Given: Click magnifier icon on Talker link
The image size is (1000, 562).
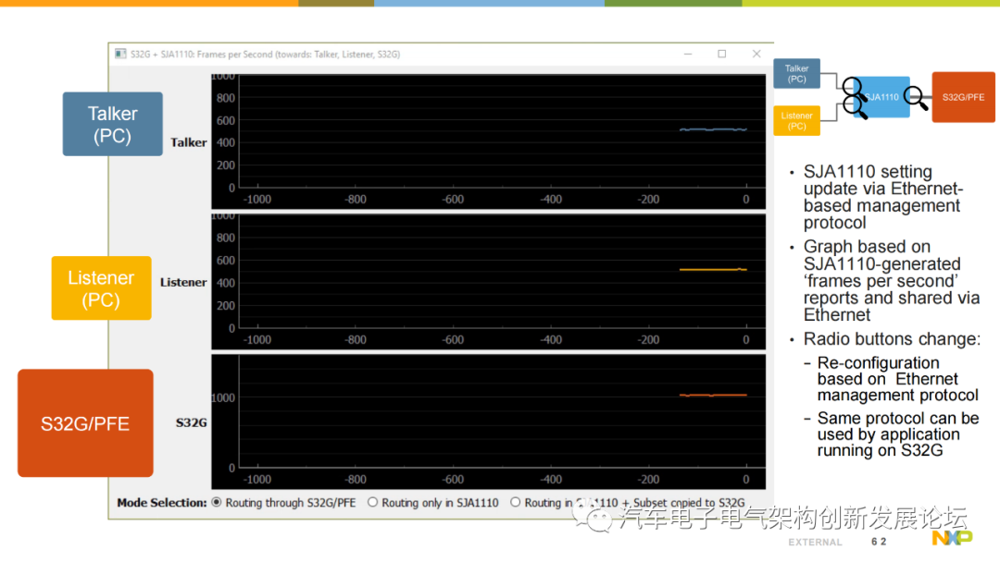Looking at the screenshot, I should point(854,88).
